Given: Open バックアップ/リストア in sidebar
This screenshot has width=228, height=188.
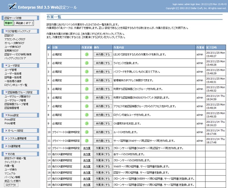Looking at the screenshot, I should pos(15,58).
